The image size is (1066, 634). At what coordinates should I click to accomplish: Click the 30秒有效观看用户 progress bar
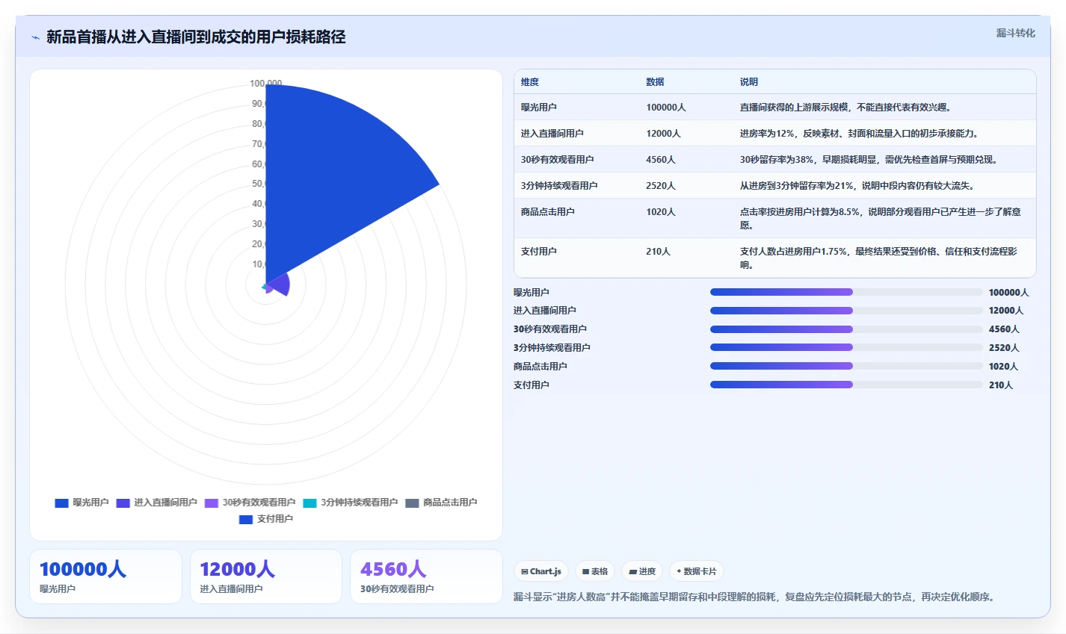(x=846, y=329)
